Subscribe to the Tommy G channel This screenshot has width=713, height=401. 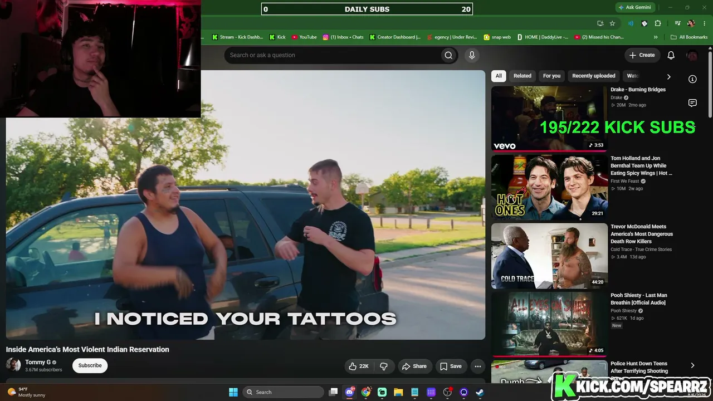[90, 366]
